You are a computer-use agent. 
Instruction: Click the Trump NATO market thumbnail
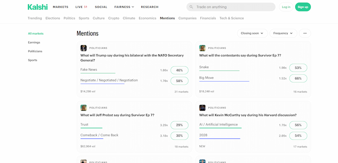pos(83,48)
